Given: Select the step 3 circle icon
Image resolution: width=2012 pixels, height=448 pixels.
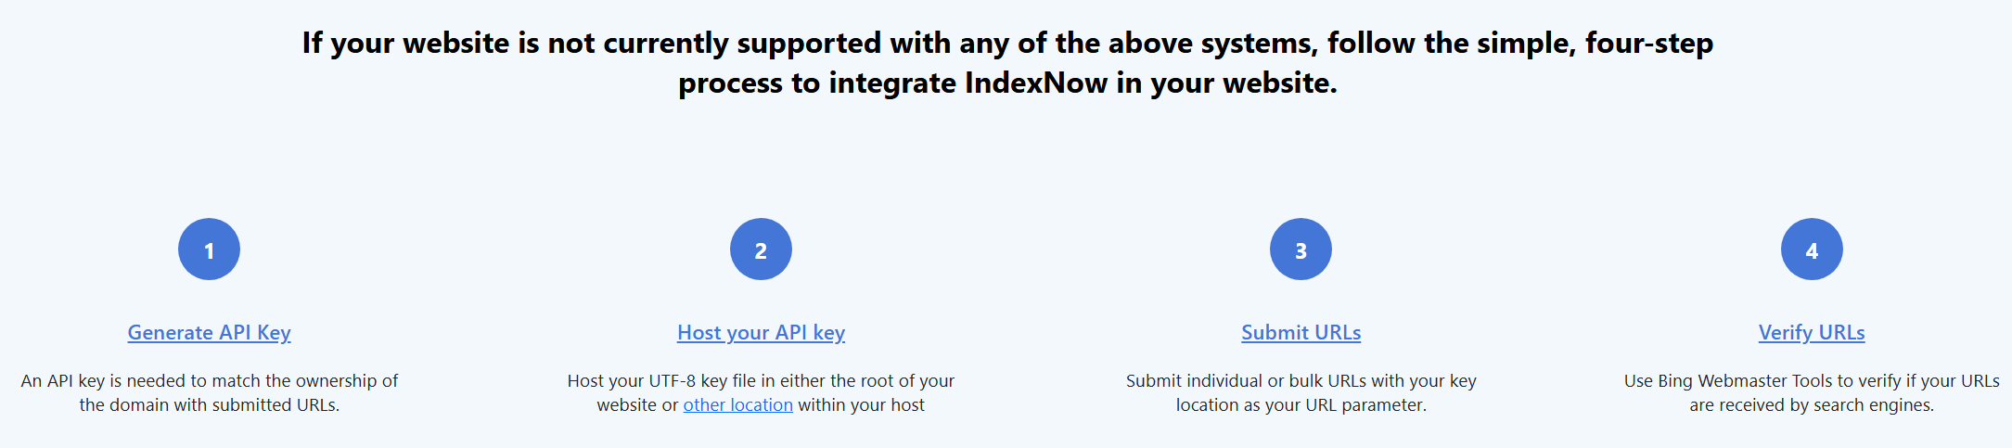Looking at the screenshot, I should coord(1301,250).
